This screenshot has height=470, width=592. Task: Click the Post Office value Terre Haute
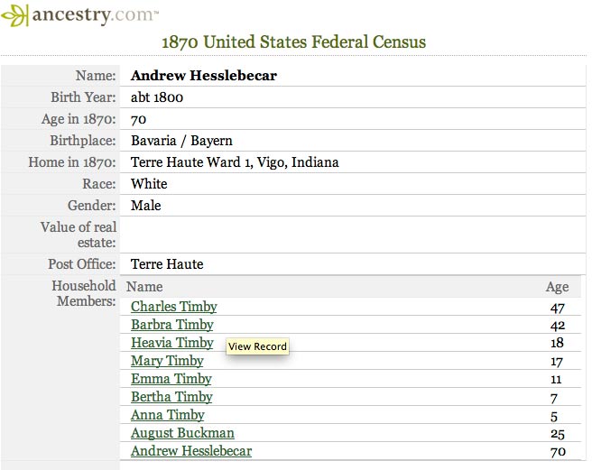(167, 264)
